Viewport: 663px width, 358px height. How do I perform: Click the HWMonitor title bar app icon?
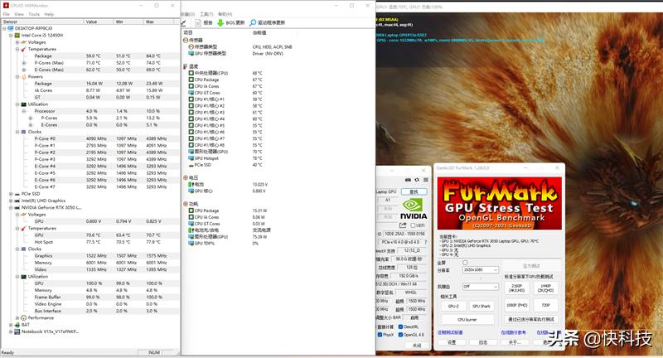[x=6, y=6]
